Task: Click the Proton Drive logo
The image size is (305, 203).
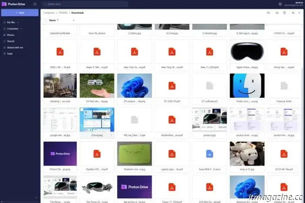Action: tap(14, 4)
